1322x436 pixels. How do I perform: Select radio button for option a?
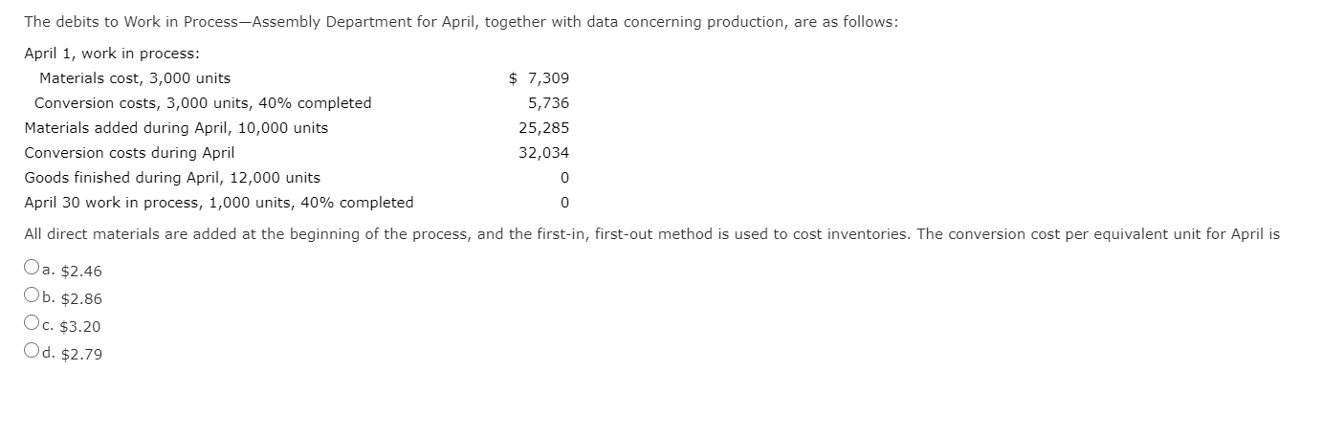point(32,269)
